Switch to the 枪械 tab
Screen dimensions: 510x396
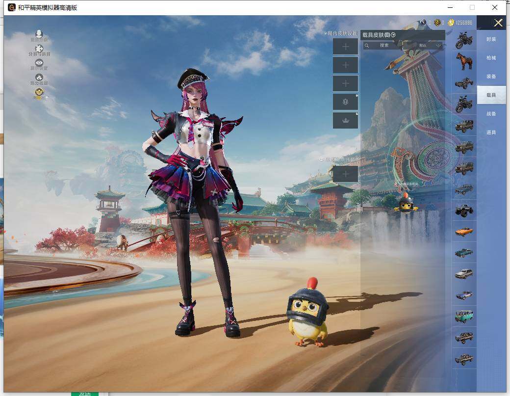tap(491, 58)
